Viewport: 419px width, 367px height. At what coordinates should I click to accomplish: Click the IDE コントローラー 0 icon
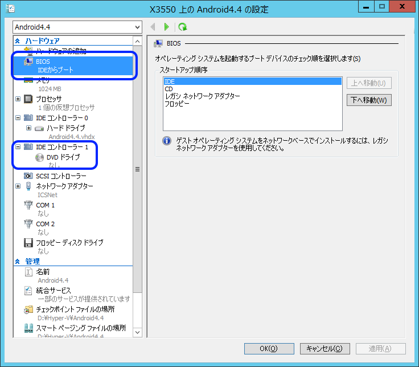(x=28, y=118)
